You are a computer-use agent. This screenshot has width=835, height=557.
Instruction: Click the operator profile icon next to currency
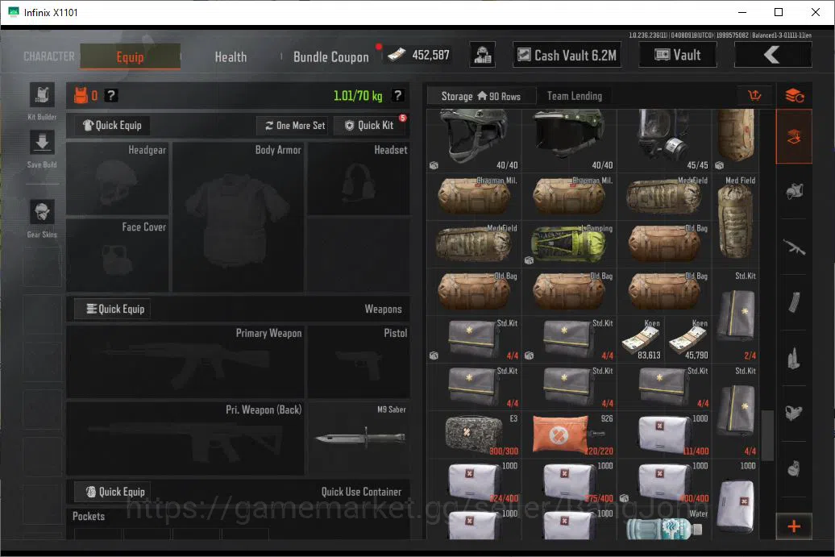pos(483,55)
